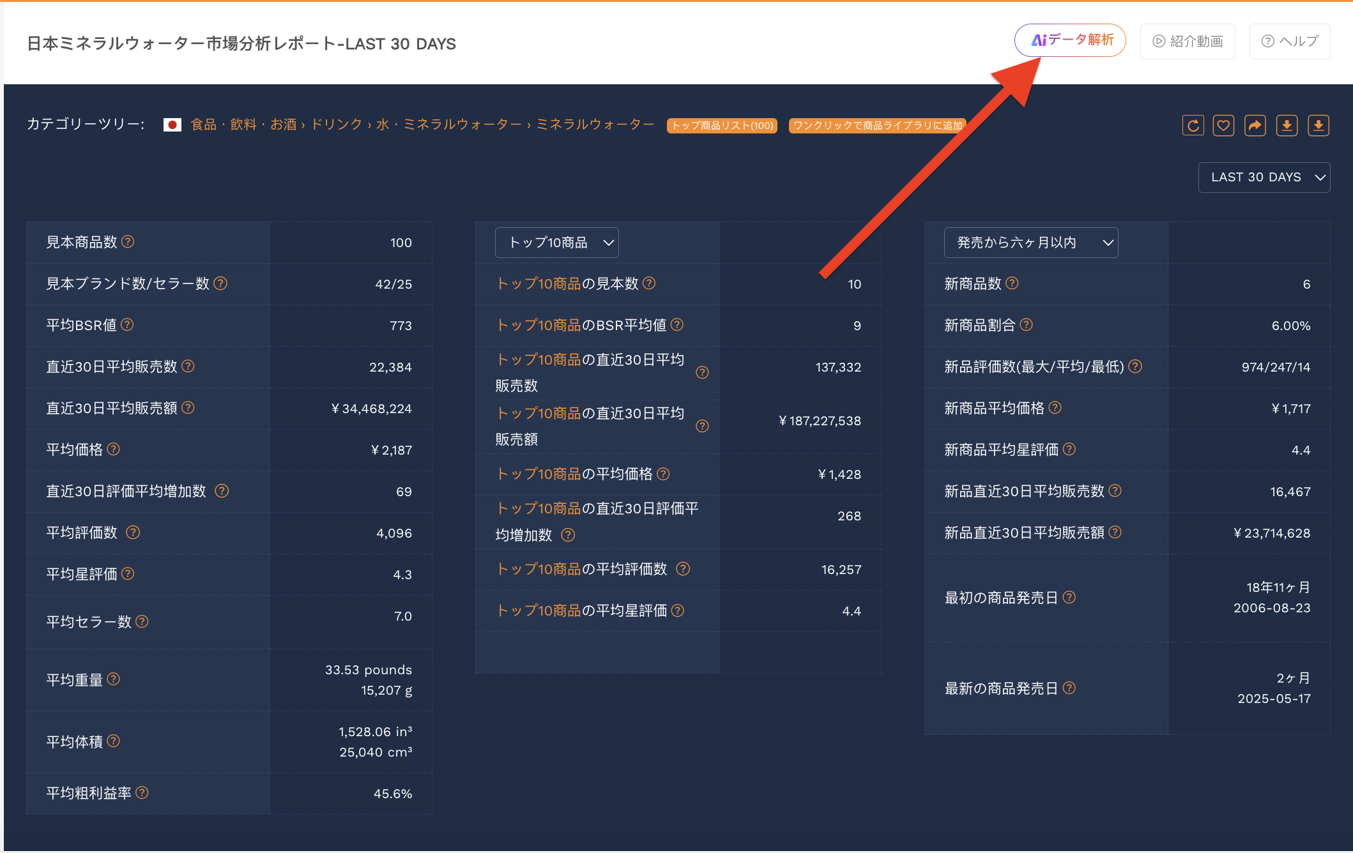Click help icon next to 平均BSR値

pos(127,324)
